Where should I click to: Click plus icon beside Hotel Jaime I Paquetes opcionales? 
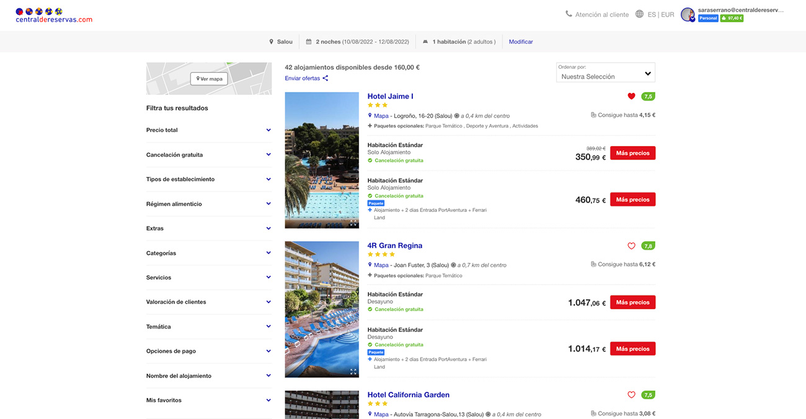point(370,126)
